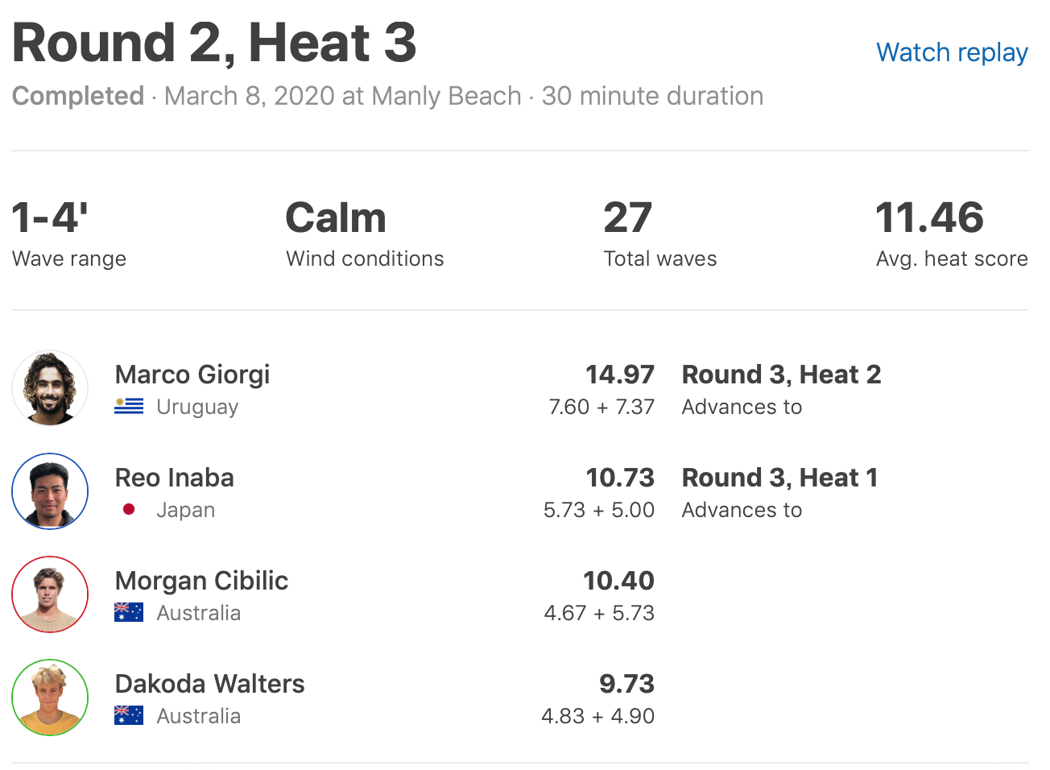Click the Watch replay link

(952, 52)
